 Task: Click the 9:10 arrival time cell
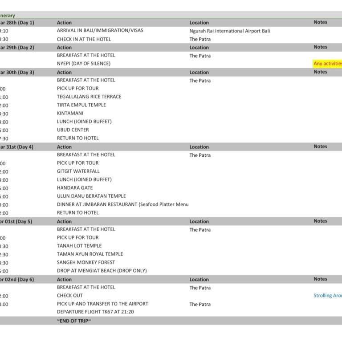[4, 31]
